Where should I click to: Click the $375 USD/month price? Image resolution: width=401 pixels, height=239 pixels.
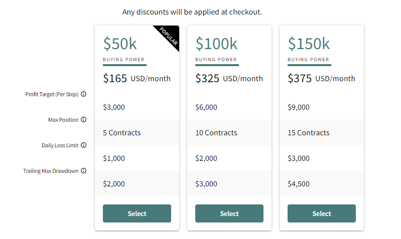[321, 79]
